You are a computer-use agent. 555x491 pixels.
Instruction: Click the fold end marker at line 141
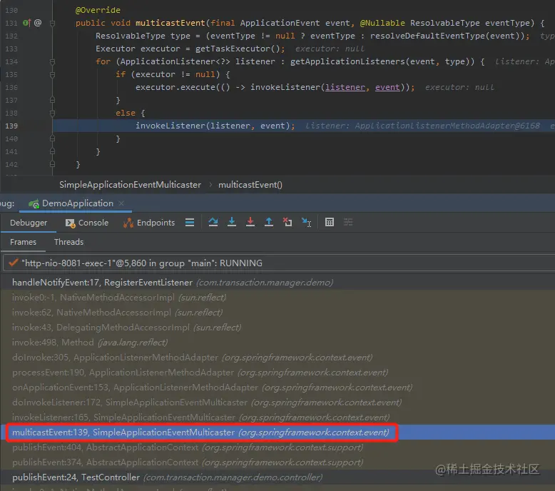[52, 151]
